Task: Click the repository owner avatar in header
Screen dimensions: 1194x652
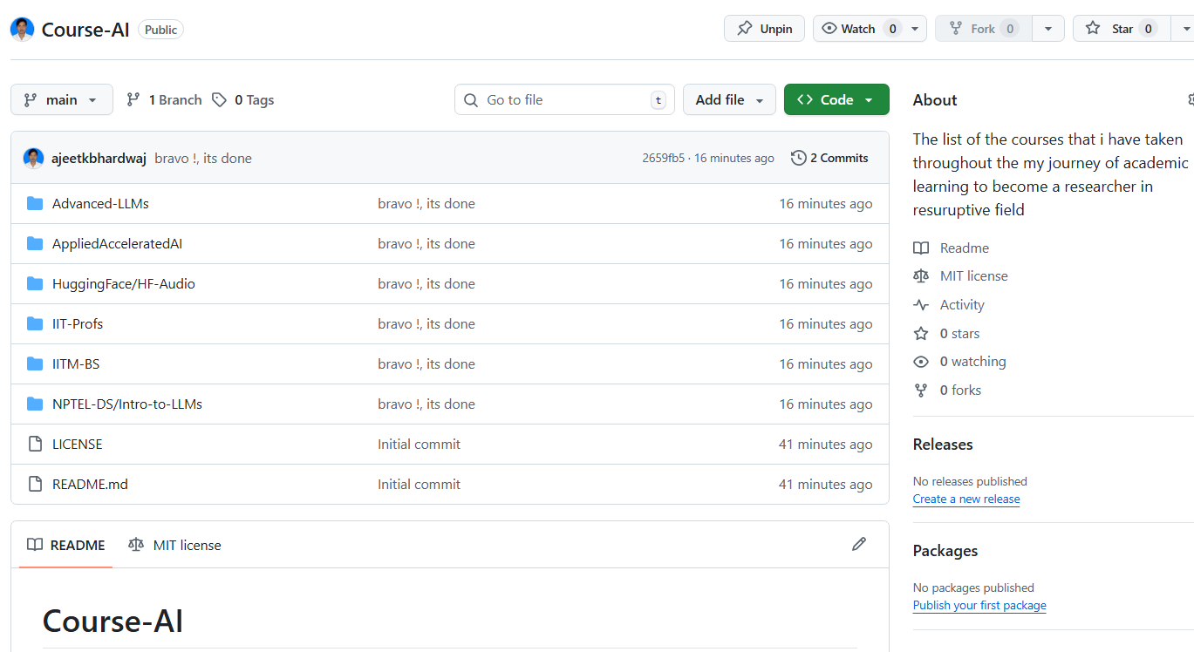Action: pos(22,29)
